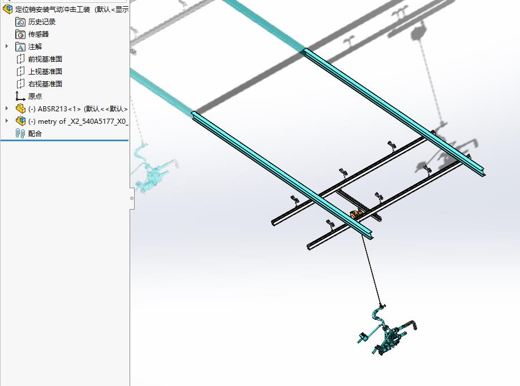This screenshot has width=520, height=386.
Task: Select the 右视基准面 right plane
Action: click(x=45, y=84)
